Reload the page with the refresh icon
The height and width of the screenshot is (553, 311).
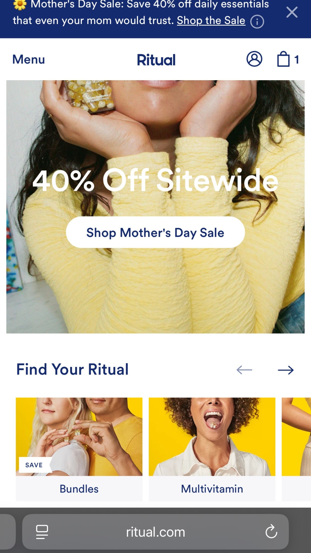[x=271, y=532]
